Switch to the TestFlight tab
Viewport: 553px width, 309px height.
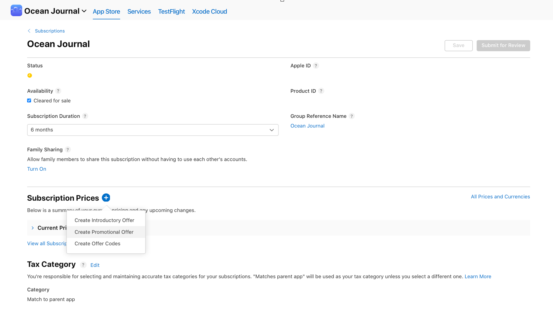[x=171, y=12]
